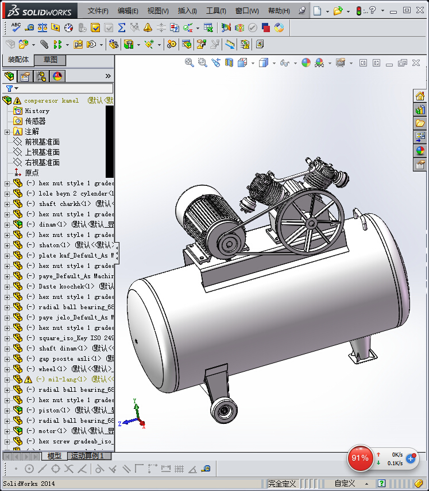Open the Design Library books icon in task pane

point(420,110)
